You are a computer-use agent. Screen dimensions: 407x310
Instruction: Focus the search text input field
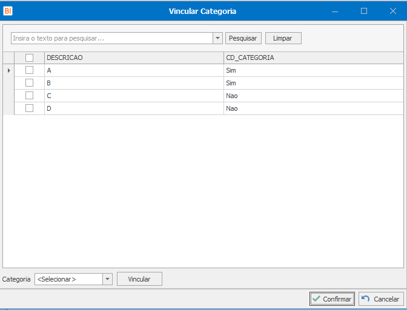(x=112, y=38)
